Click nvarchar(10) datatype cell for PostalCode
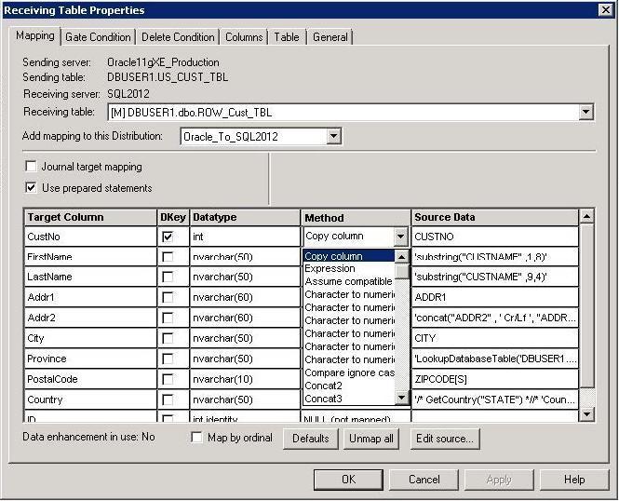Image resolution: width=619 pixels, height=501 pixels. coord(245,379)
